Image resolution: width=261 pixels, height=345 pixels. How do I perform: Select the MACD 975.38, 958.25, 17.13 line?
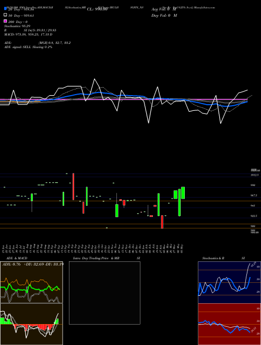pos(28,34)
